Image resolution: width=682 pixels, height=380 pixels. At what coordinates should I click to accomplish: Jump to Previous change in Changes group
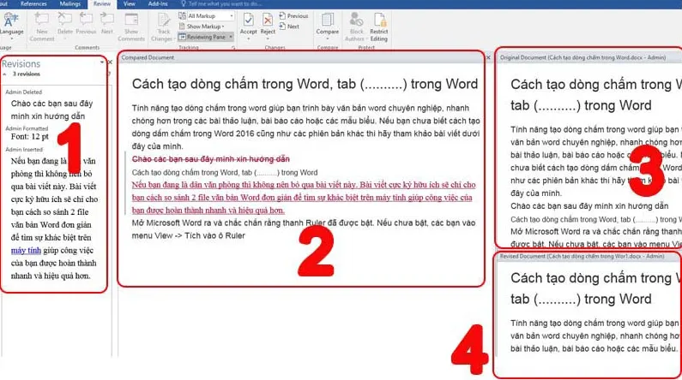[293, 15]
